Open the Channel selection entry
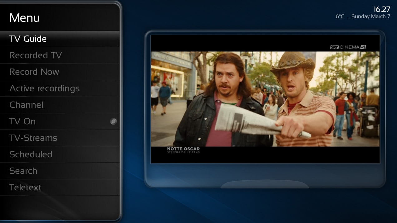This screenshot has height=223, width=397. 26,105
